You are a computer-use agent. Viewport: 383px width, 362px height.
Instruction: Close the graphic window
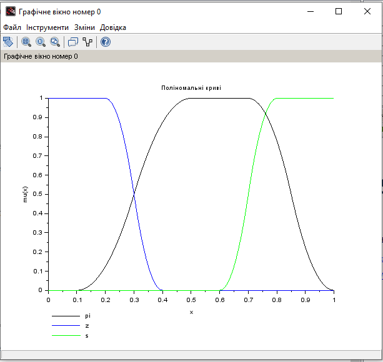click(367, 11)
